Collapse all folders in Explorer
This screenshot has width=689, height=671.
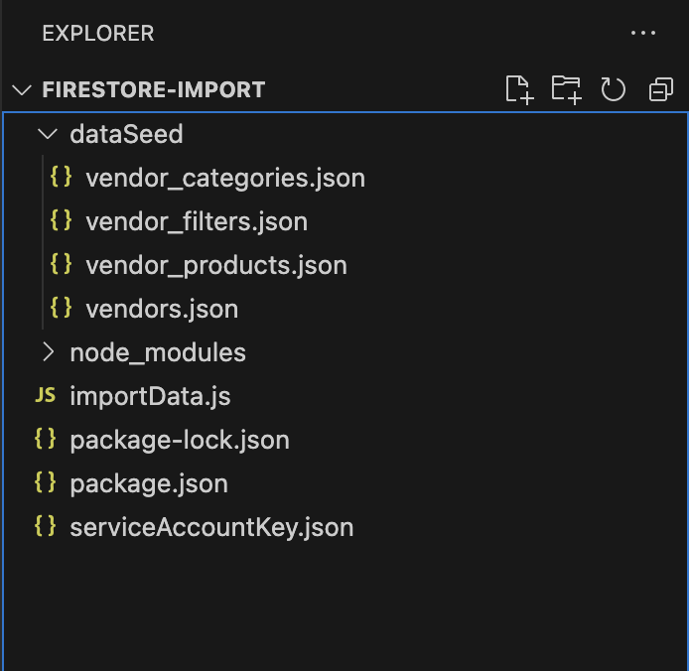(x=660, y=89)
